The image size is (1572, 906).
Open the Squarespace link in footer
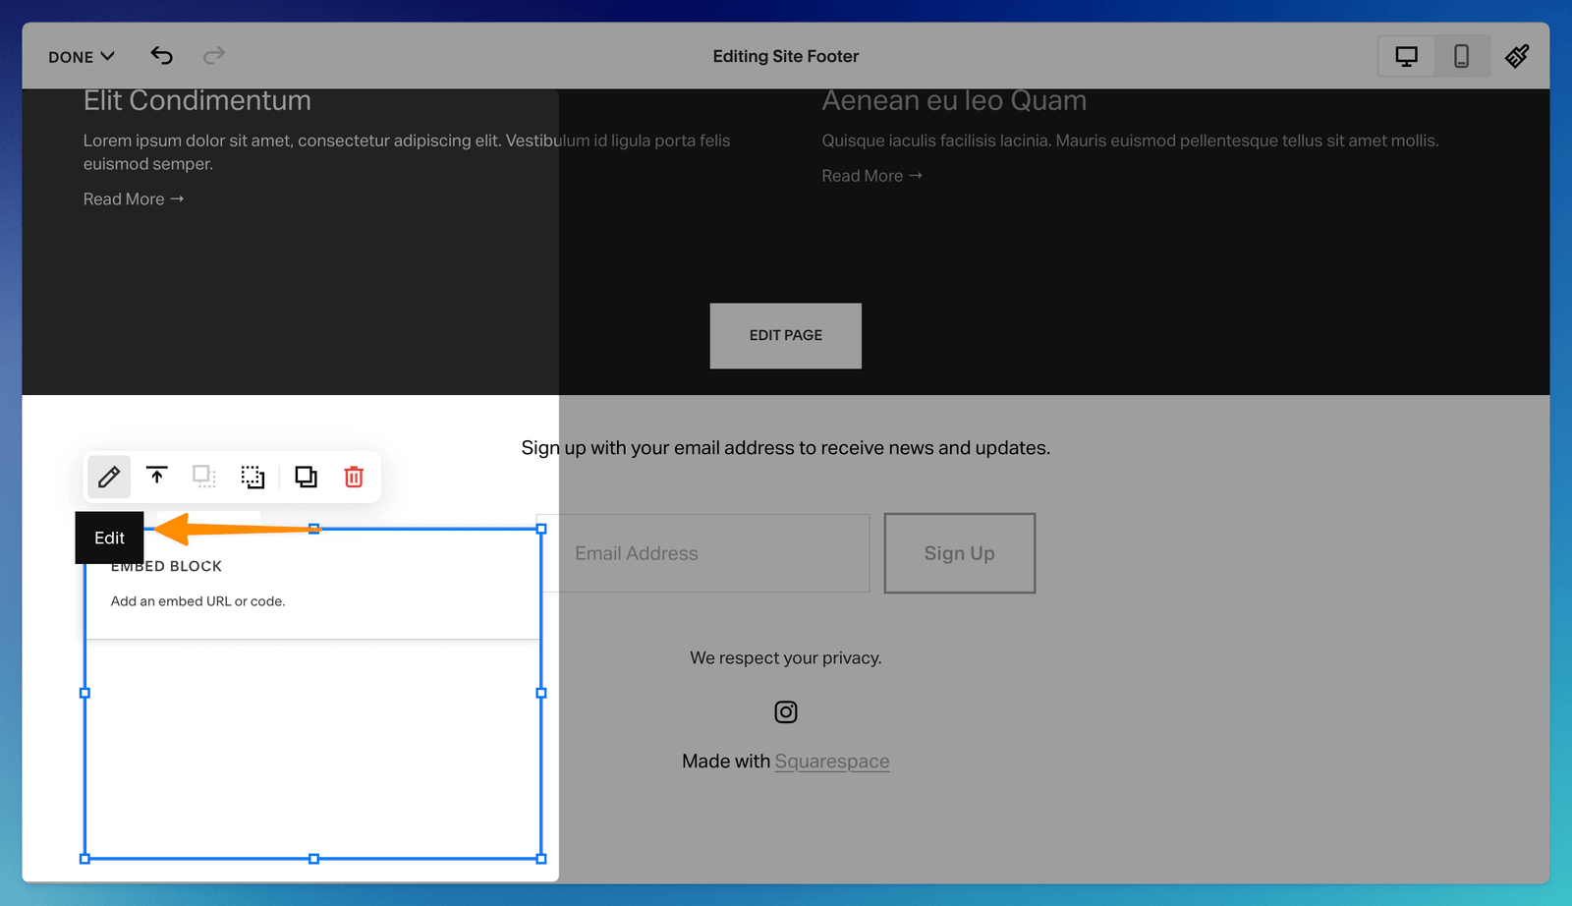(x=831, y=762)
